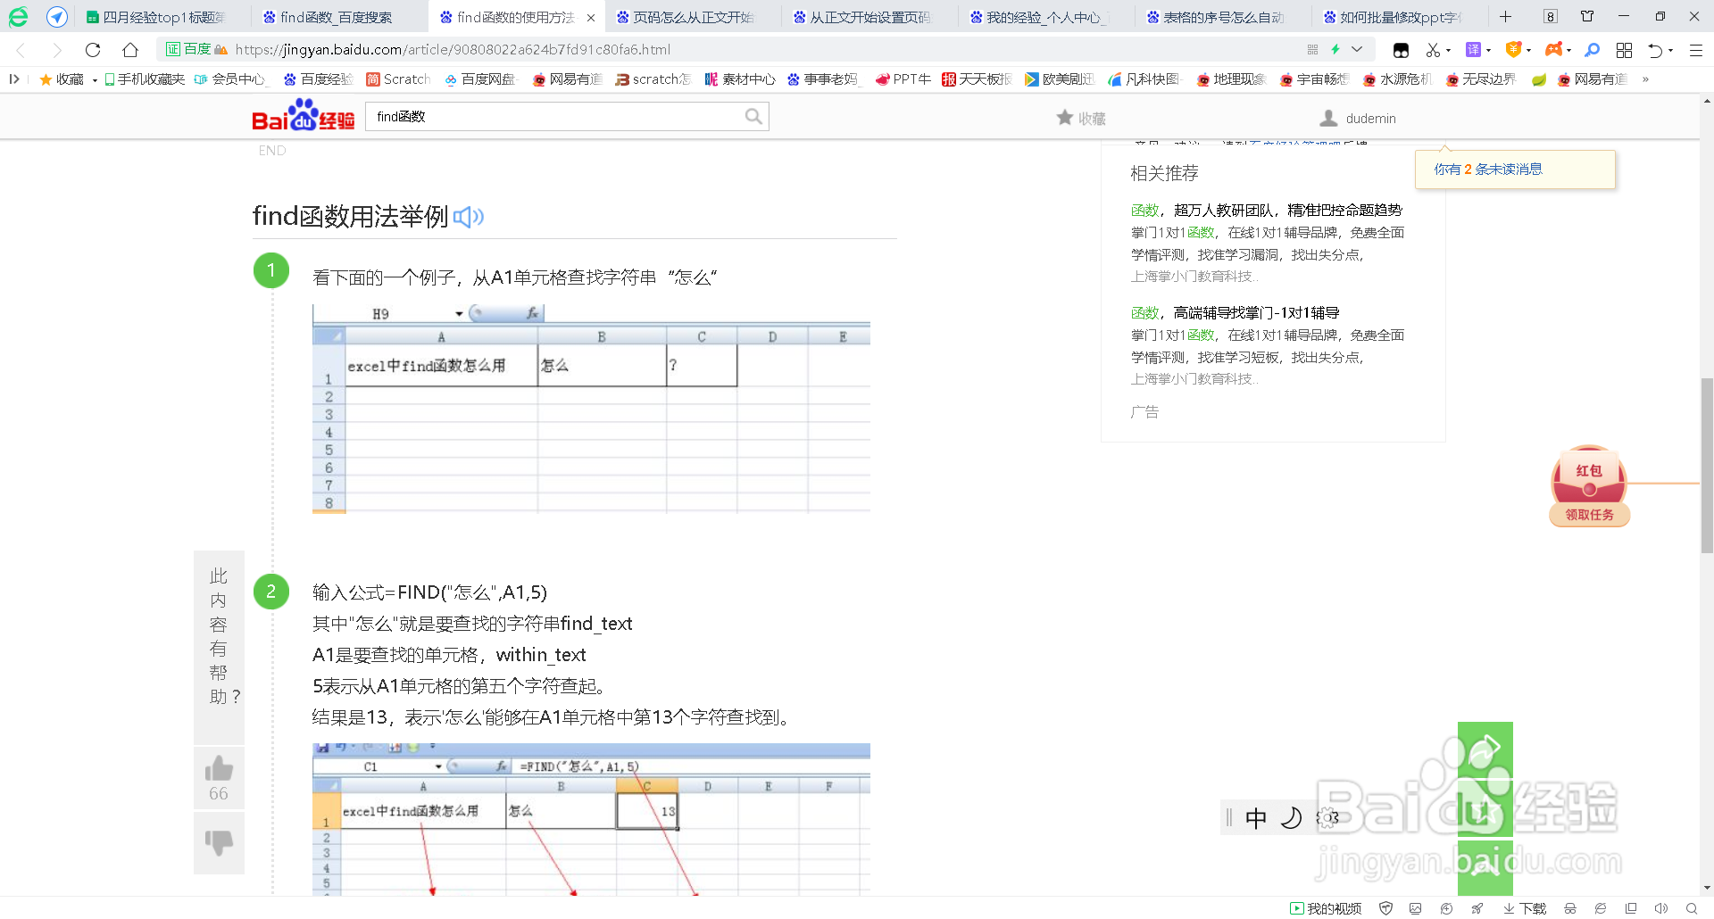This screenshot has height=919, width=1714.
Task: Give a thumbs up to the article
Action: click(219, 767)
